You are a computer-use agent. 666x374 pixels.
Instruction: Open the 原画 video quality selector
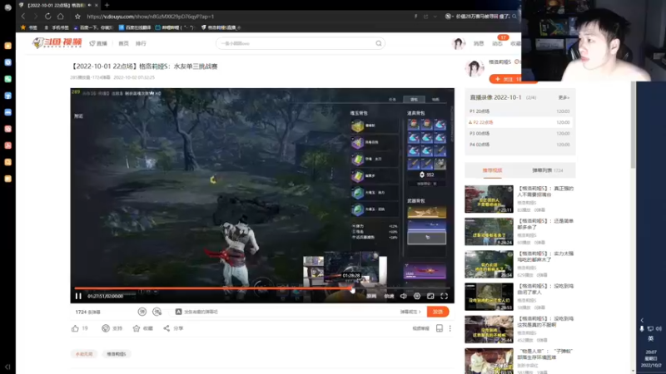[x=371, y=296]
